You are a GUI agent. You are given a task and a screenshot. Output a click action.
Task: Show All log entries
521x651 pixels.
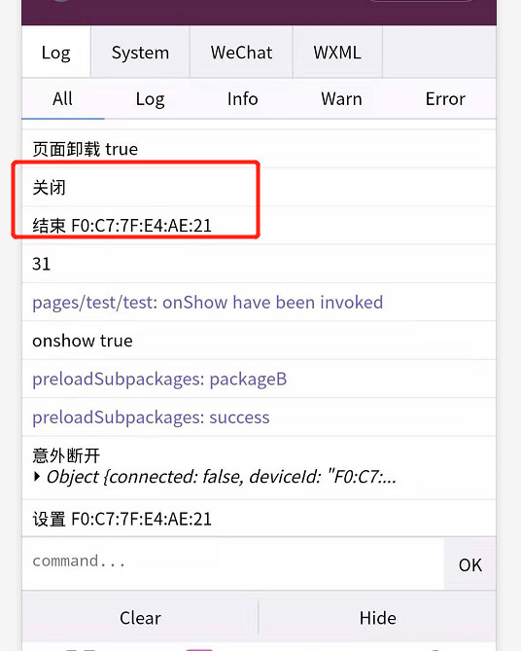[x=62, y=99]
